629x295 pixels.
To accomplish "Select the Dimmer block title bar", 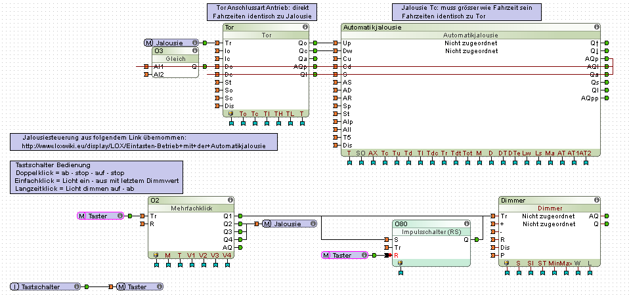I will pyautogui.click(x=550, y=200).
